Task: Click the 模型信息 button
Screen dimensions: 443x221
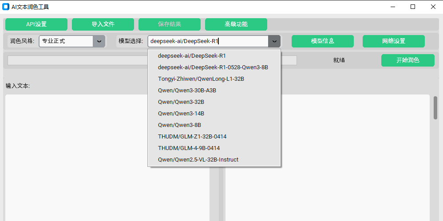Action: point(323,41)
